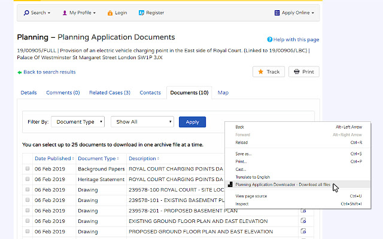
Task: Switch to the Related Cases tab
Action: pyautogui.click(x=110, y=93)
